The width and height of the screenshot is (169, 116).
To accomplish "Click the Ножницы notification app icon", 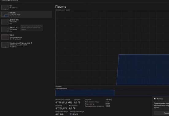I will click(x=155, y=99).
